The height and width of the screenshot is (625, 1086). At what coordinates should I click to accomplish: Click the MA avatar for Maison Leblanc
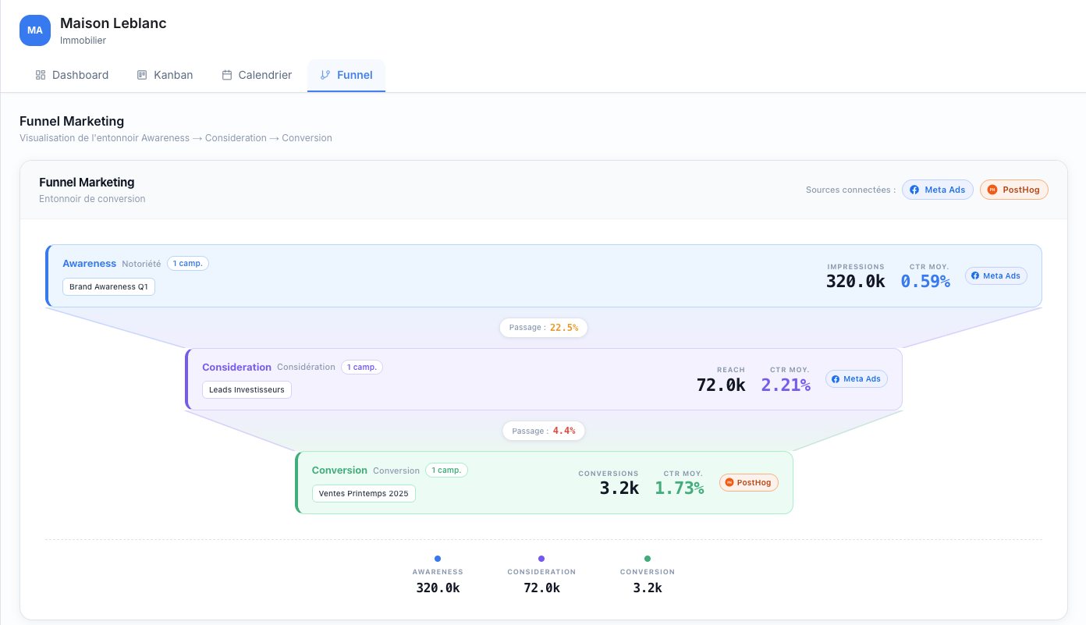(34, 30)
